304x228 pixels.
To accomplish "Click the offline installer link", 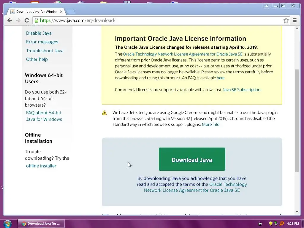I will tap(41, 166).
